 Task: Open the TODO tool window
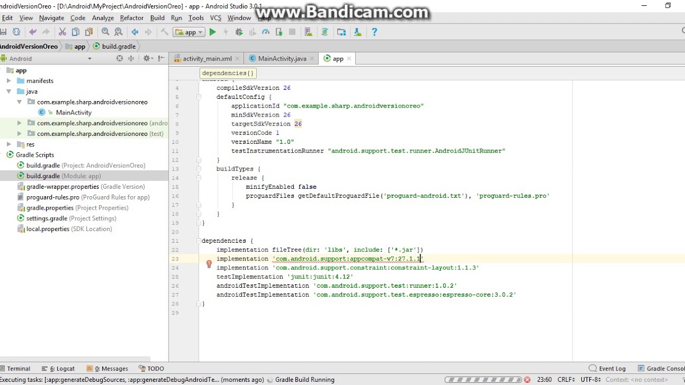tap(151, 368)
